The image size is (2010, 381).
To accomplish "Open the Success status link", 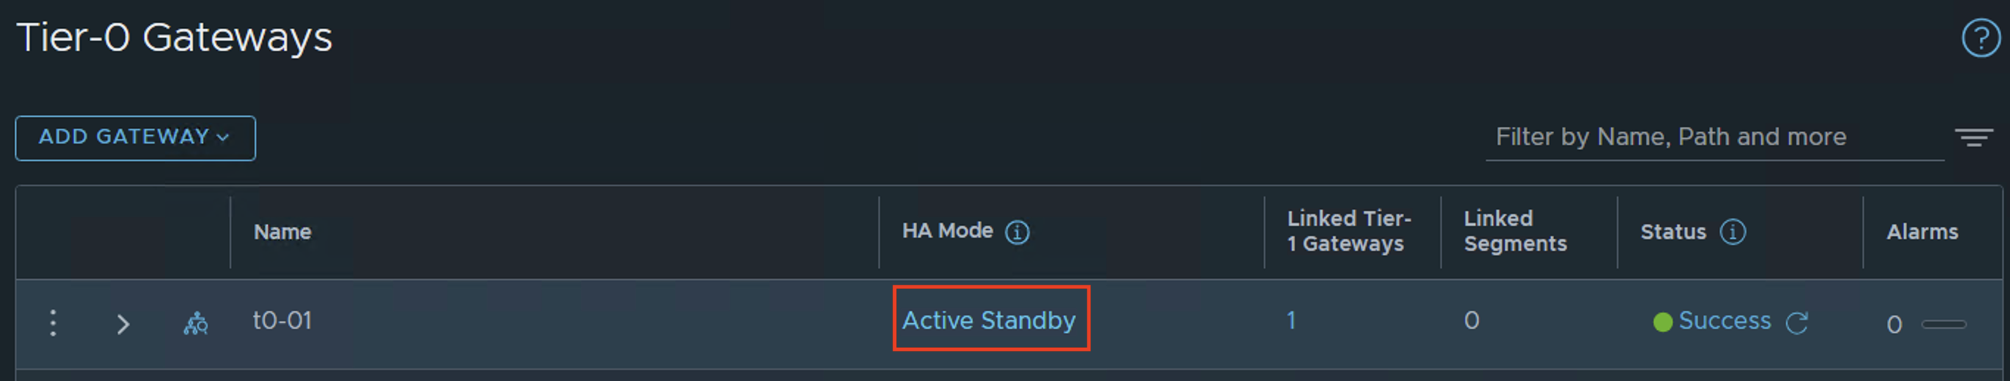I will tap(1724, 320).
